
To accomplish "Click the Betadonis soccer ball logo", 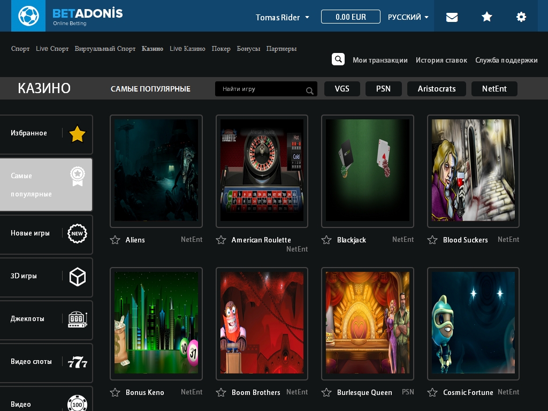I will click(x=28, y=16).
